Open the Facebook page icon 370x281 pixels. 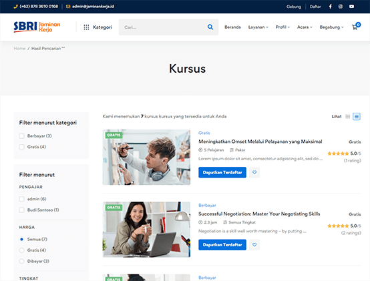[331, 7]
